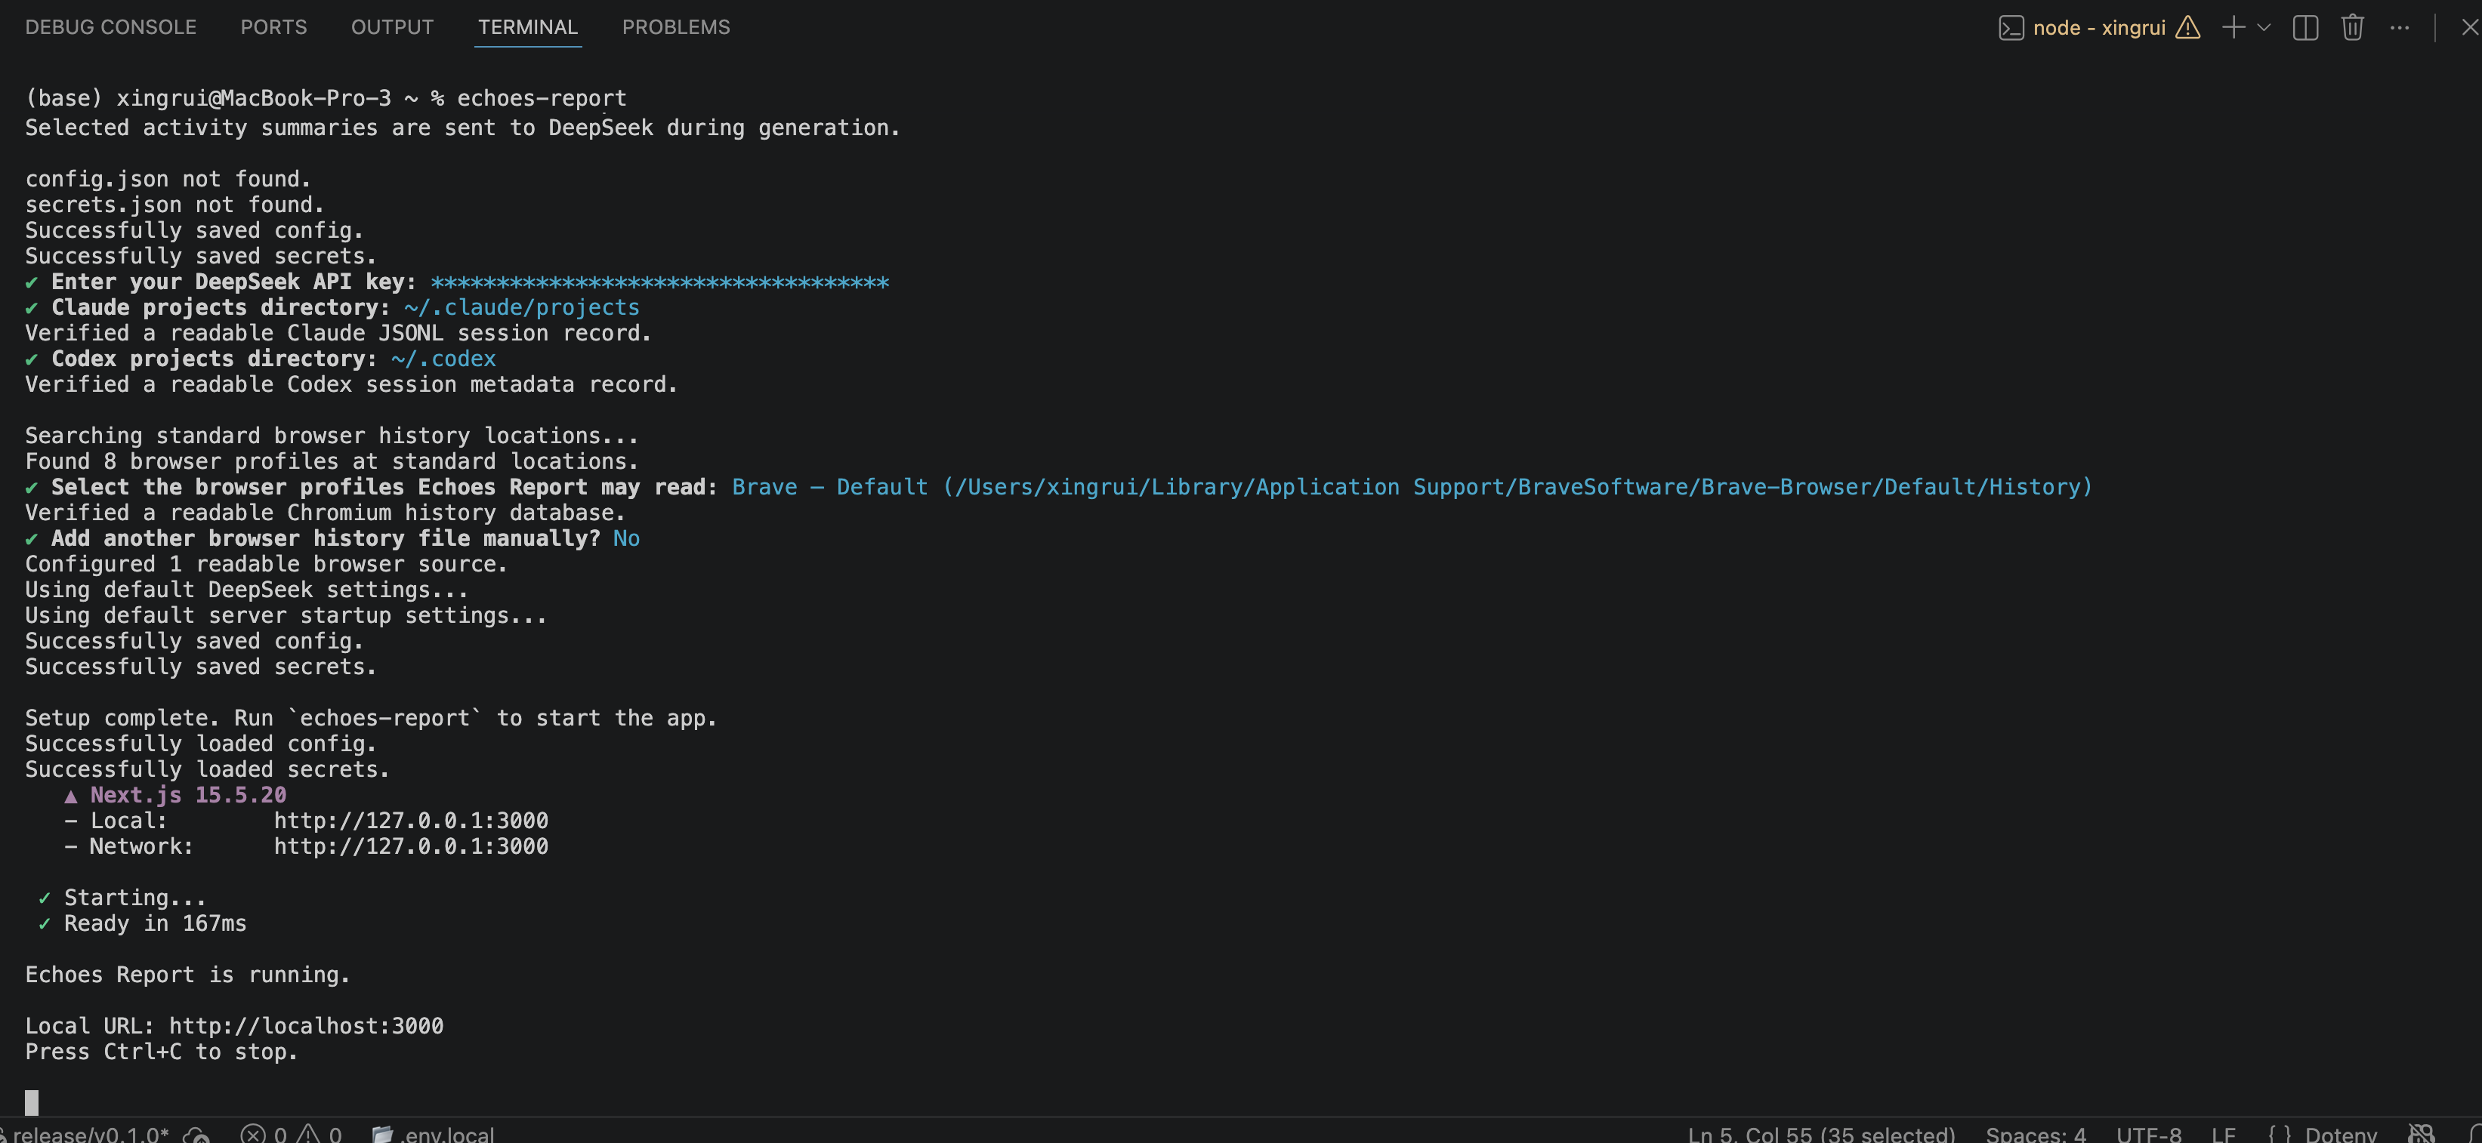Show the OUTPUT tab
2482x1143 pixels.
coord(392,27)
